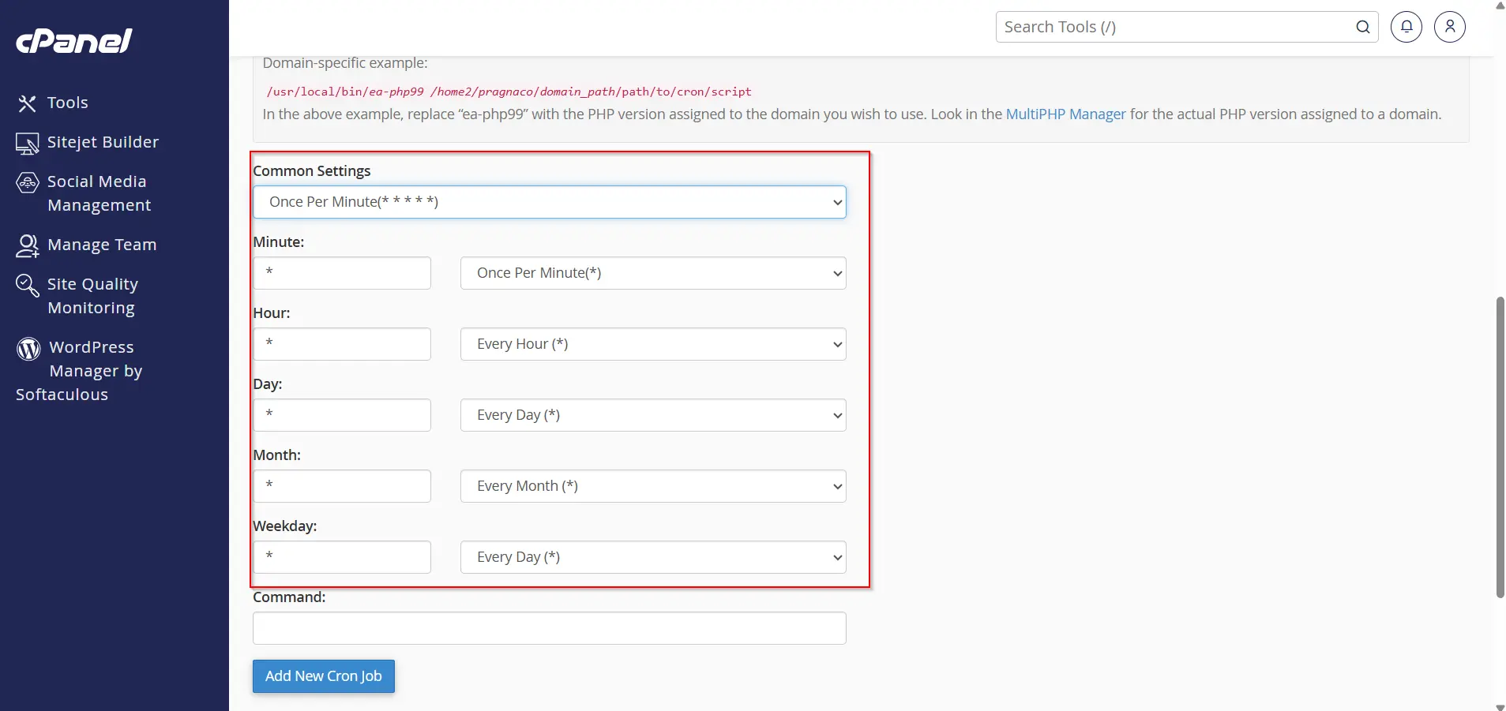This screenshot has height=711, width=1506.
Task: Open the MultiPHP Manager link
Action: (1065, 114)
